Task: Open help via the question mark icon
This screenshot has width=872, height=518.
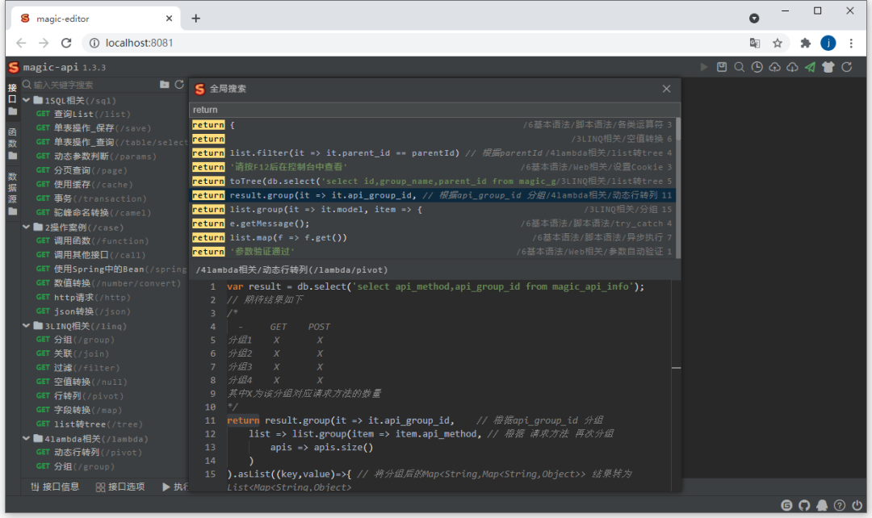Action: (840, 505)
